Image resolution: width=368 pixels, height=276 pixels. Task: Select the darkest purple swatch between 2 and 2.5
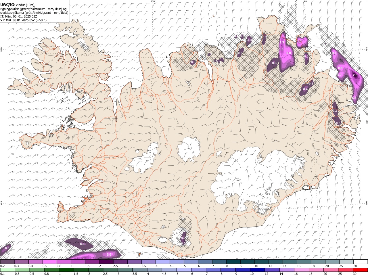pos(106,262)
